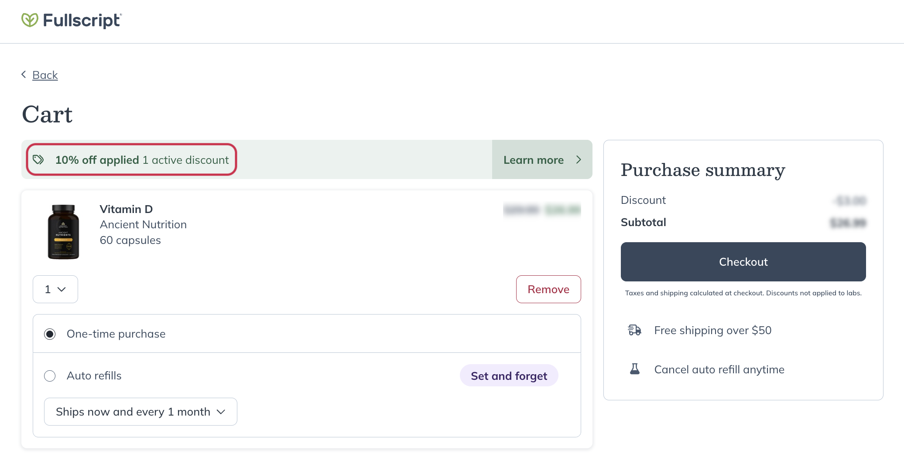Viewport: 904px width, 460px height.
Task: Click the Cart page heading
Action: [x=47, y=115]
